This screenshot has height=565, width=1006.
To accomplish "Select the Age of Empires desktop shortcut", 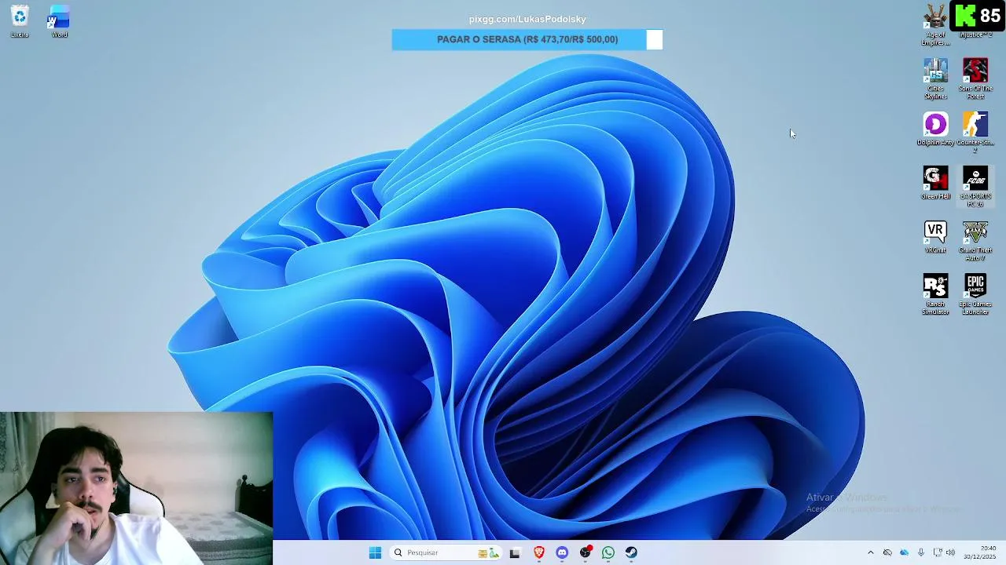I will point(935,24).
